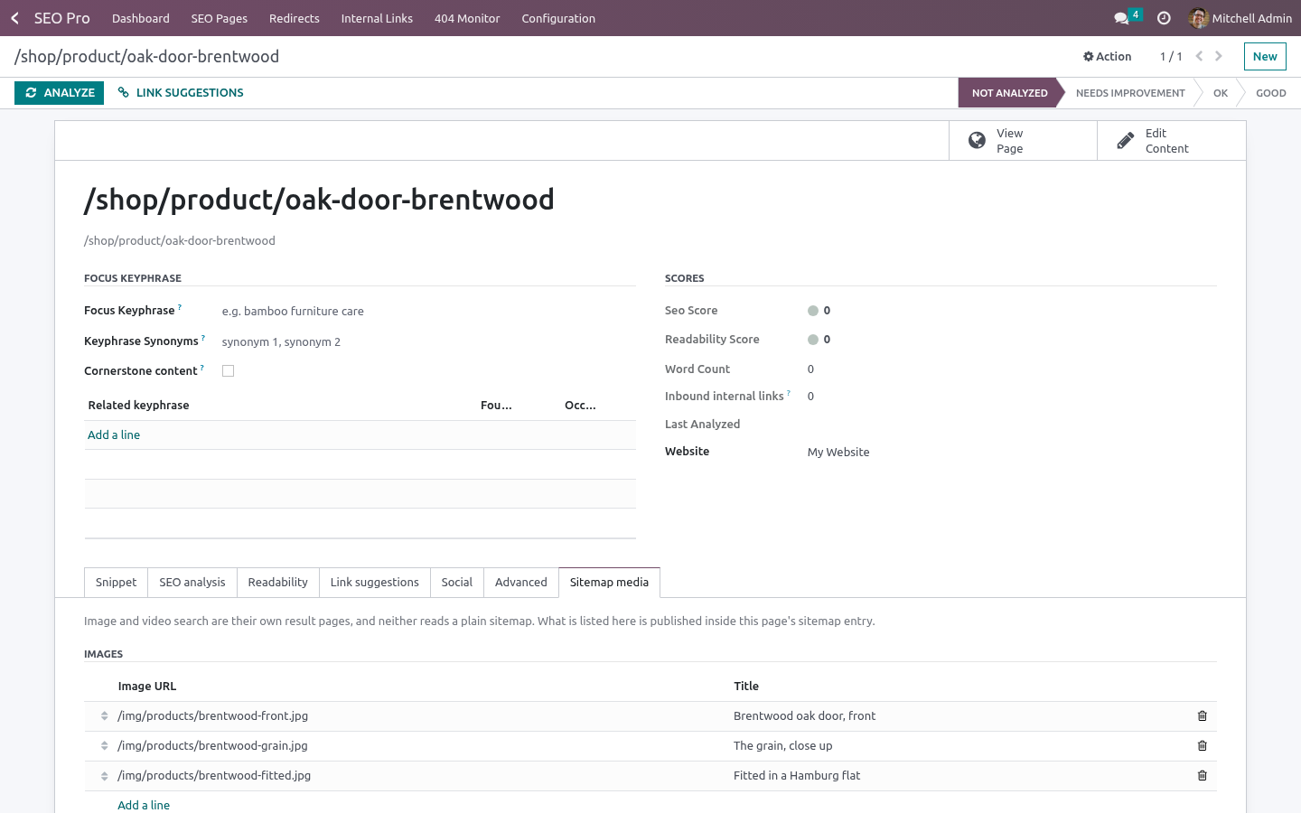Click the Analyze button
Image resolution: width=1301 pixels, height=813 pixels.
coord(60,93)
